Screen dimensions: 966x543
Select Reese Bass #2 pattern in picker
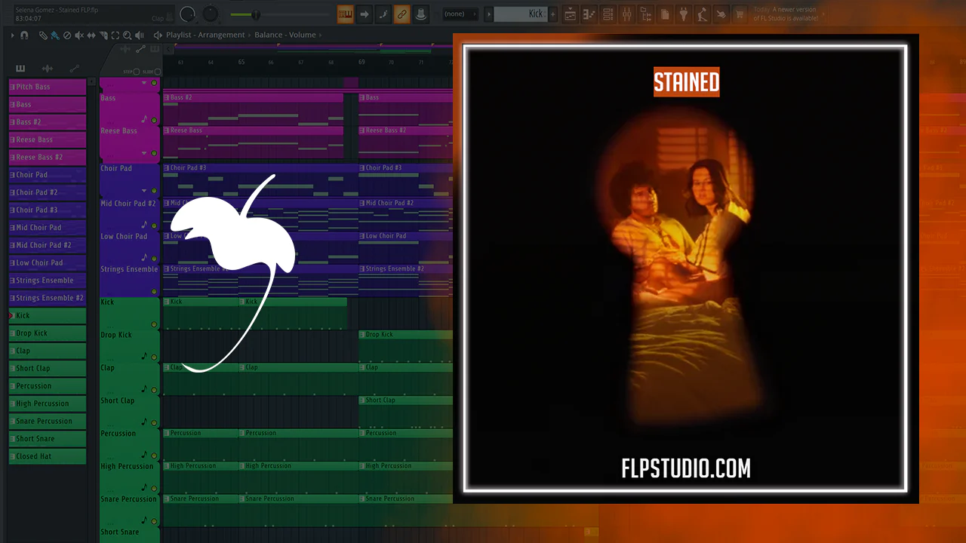click(x=48, y=157)
